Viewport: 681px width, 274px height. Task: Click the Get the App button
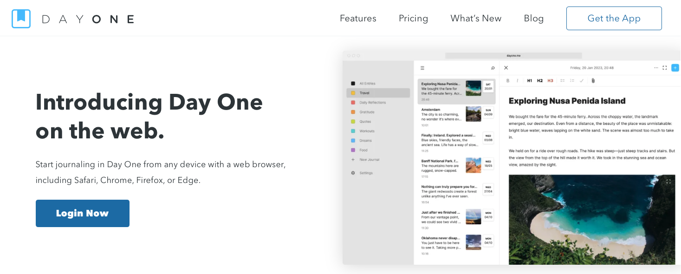pos(614,18)
